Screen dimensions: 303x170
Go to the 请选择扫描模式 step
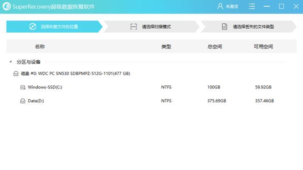click(x=152, y=27)
